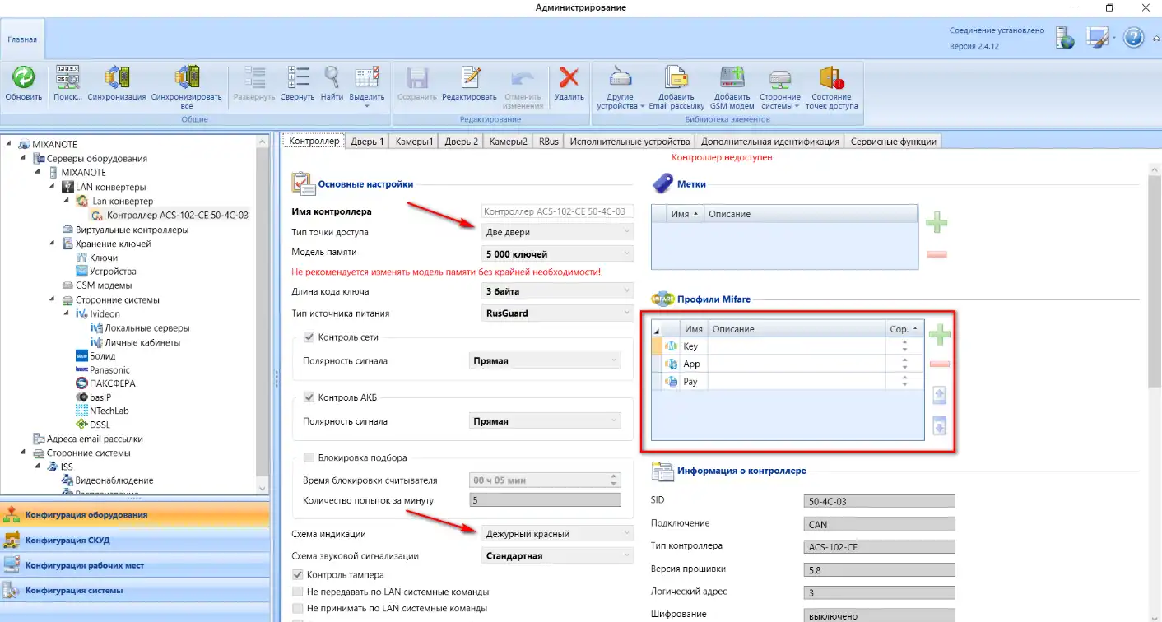Click the Найти magnifier icon
The height and width of the screenshot is (622, 1162).
click(x=332, y=77)
